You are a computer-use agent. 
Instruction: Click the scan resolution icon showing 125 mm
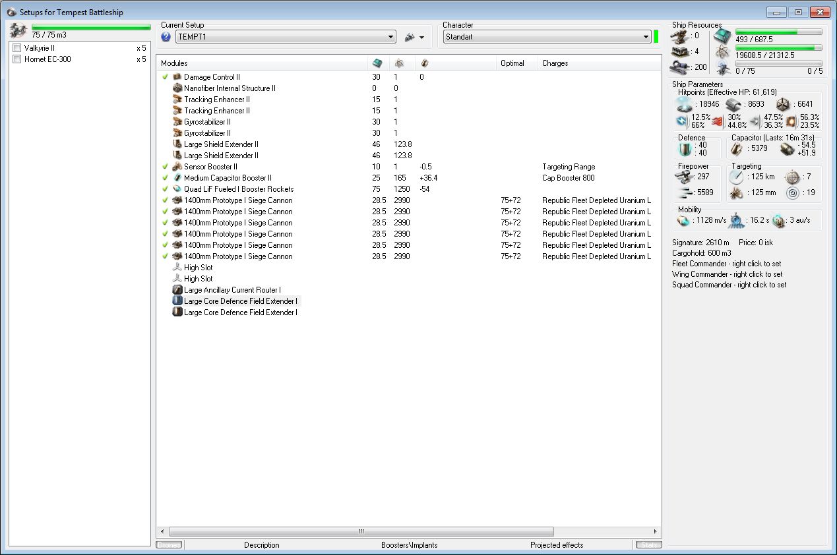tap(736, 192)
